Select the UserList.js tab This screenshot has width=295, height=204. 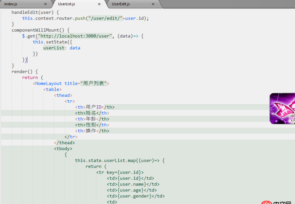66,4
